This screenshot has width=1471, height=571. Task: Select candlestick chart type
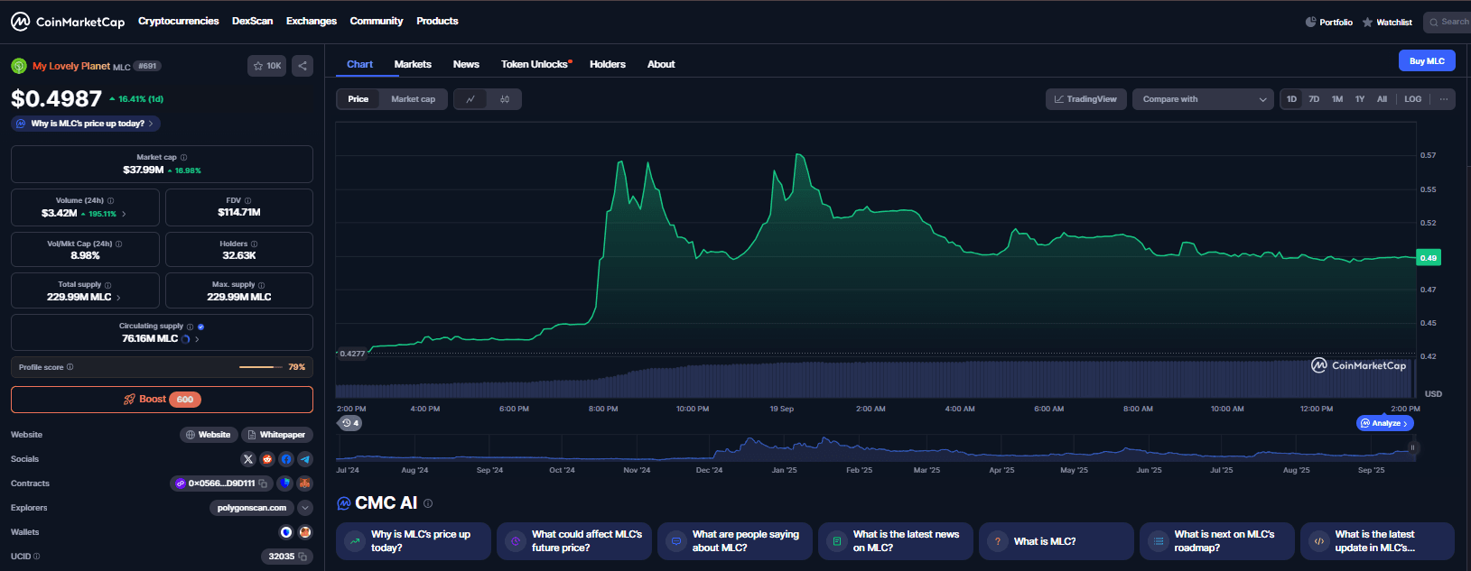(x=505, y=99)
